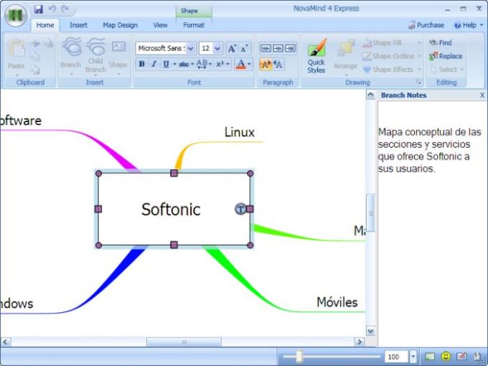Click the Replace tool in Editing group
Viewport: 488px width, 366px height.
[446, 56]
